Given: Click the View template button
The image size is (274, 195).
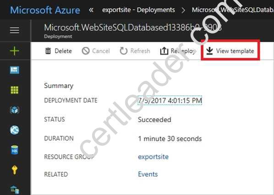Looking at the screenshot, I should pyautogui.click(x=230, y=51).
